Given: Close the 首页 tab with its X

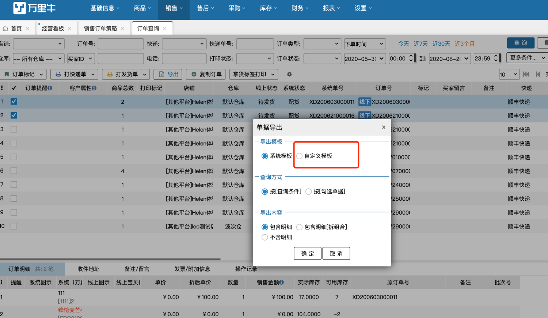Looking at the screenshot, I should tap(27, 29).
